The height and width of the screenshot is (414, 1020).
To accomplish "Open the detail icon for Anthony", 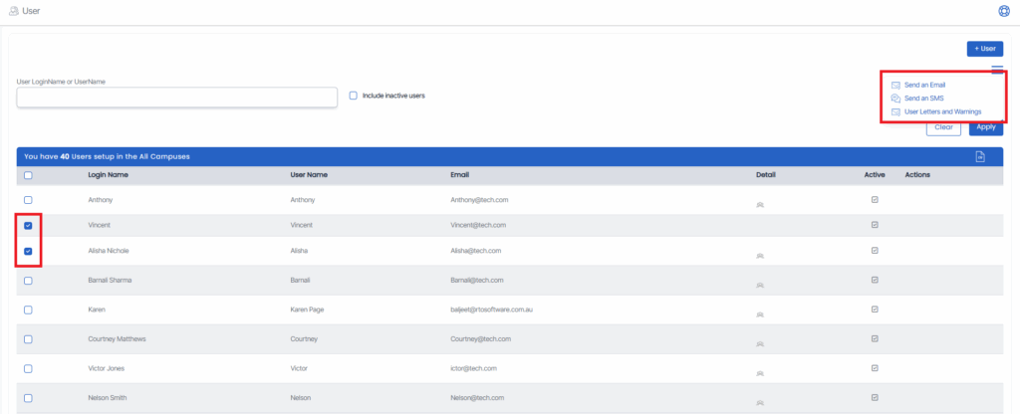I will (x=759, y=204).
